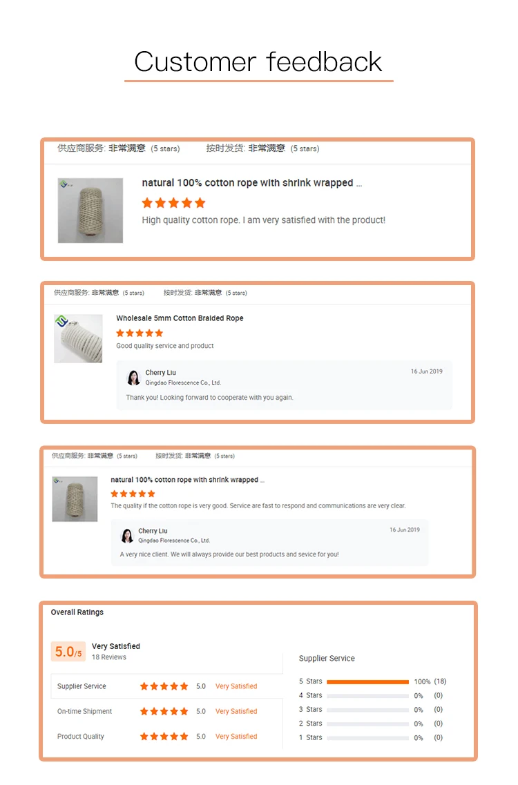Image resolution: width=518 pixels, height=785 pixels.
Task: Click the On-time Shipment star rating icons
Action: 164,711
